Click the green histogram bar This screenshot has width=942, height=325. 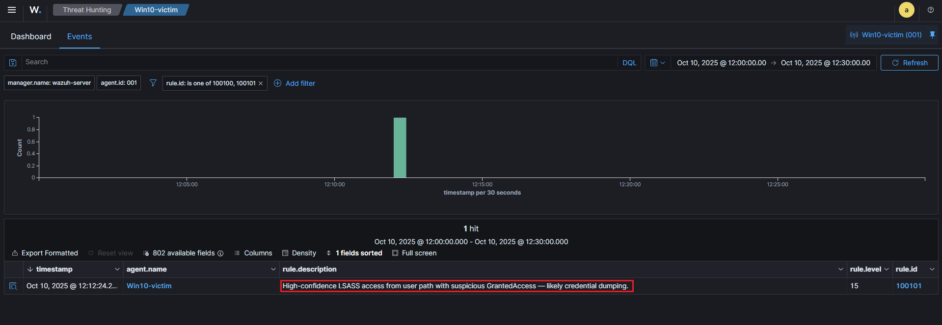400,147
